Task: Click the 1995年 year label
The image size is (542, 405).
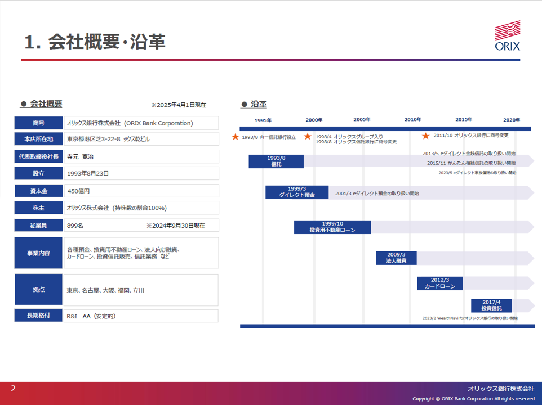Action: tap(263, 120)
